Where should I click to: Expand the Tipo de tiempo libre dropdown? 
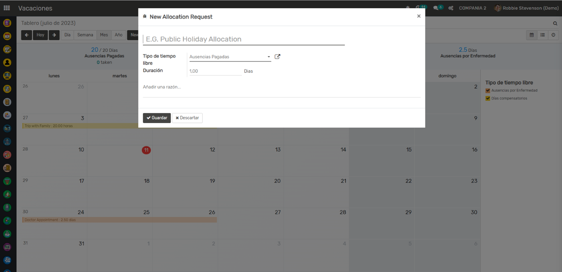tap(269, 57)
